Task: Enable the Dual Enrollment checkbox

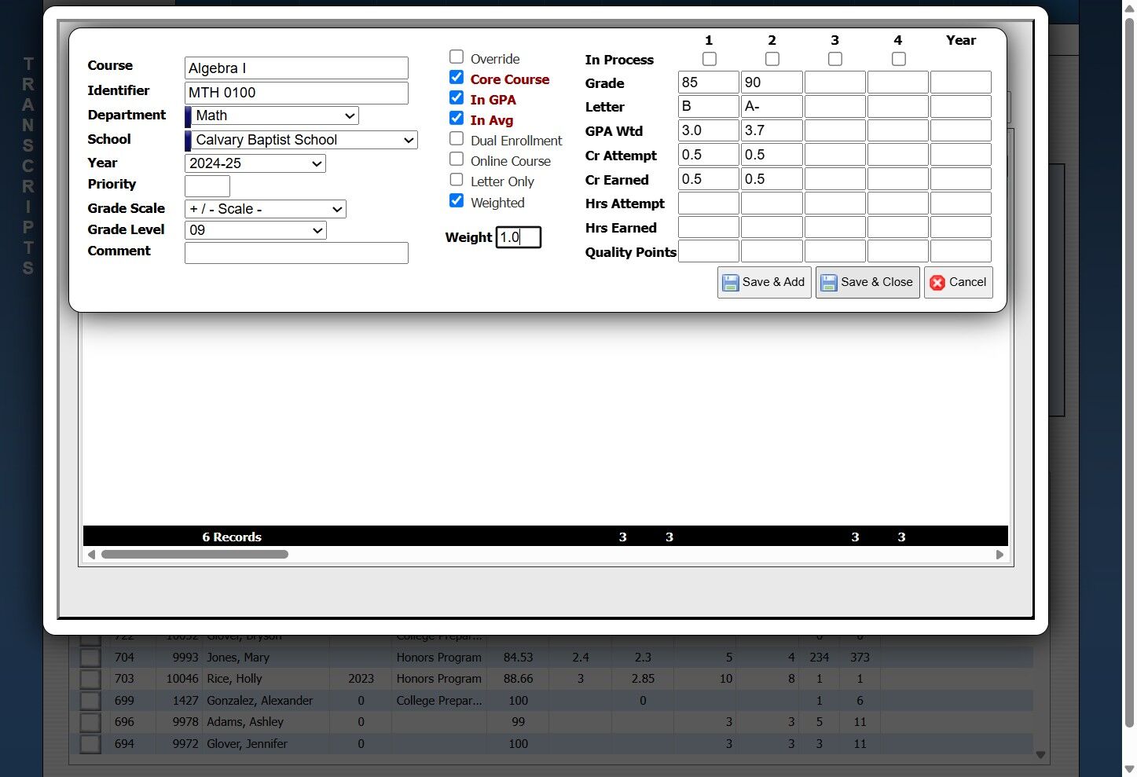Action: [457, 138]
